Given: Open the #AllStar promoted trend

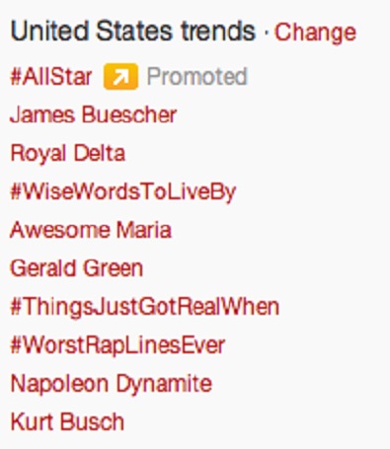Looking at the screenshot, I should click(x=51, y=77).
